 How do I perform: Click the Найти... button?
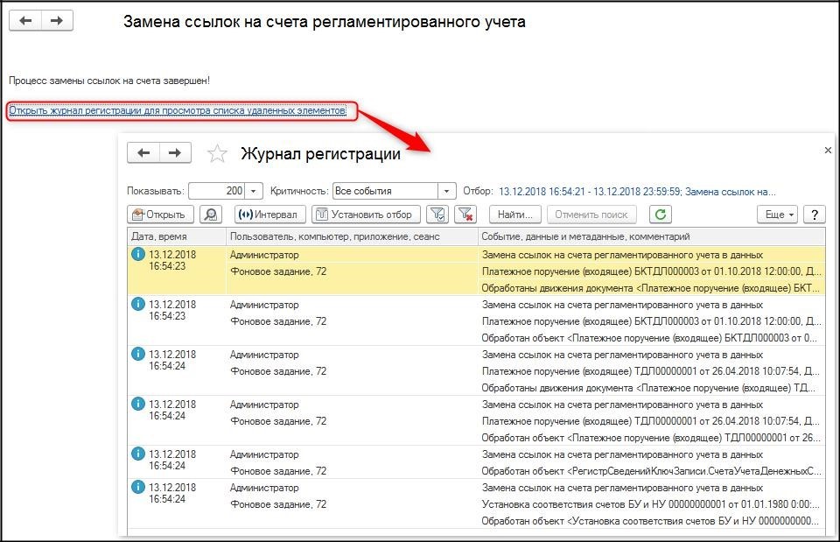click(514, 215)
